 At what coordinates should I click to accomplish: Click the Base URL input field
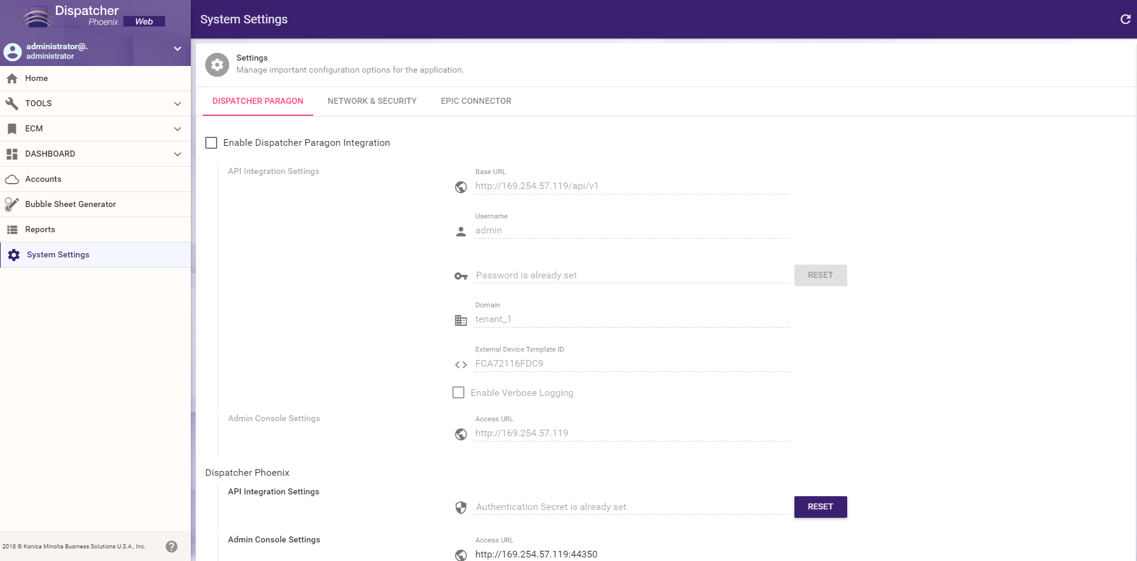click(631, 186)
